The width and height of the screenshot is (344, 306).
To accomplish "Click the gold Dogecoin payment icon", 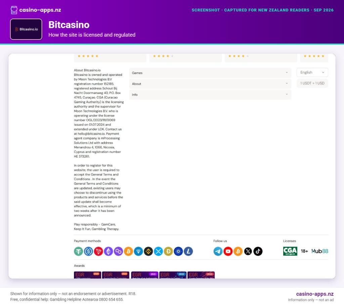I will tap(168, 251).
